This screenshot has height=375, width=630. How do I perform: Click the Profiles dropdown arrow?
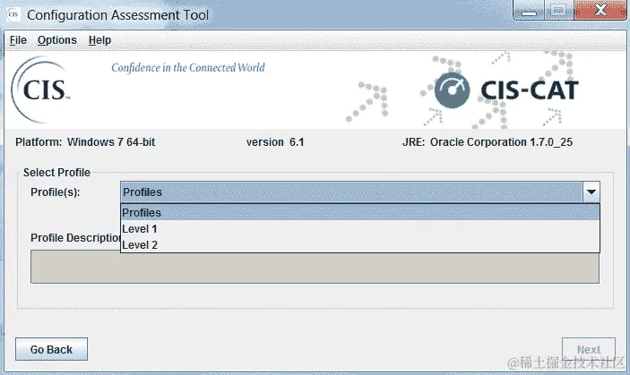point(591,192)
